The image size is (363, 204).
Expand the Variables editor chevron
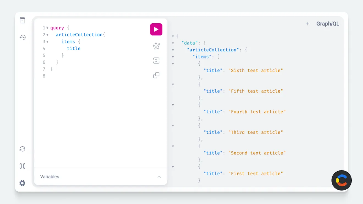159,177
